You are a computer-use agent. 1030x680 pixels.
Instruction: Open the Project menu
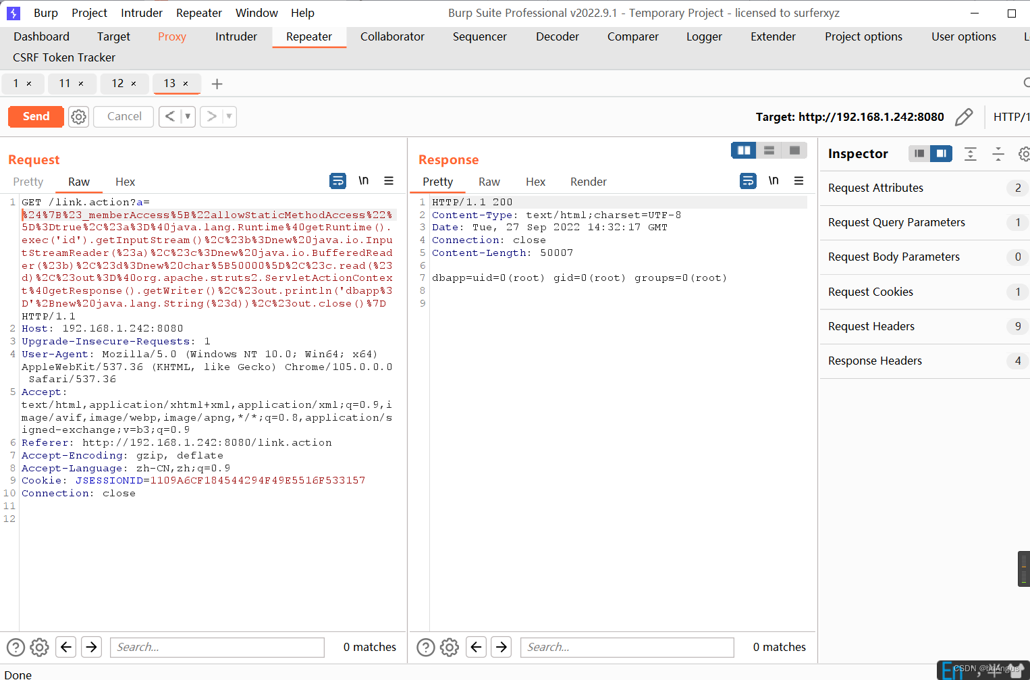tap(90, 13)
